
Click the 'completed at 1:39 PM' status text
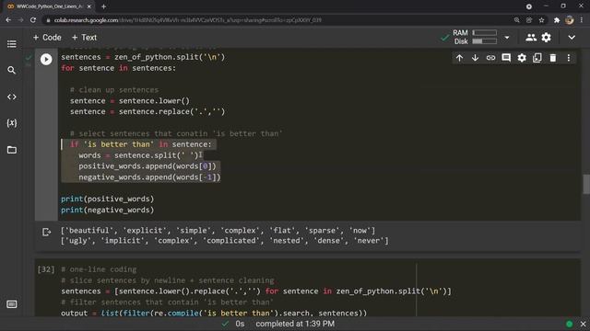tap(295, 324)
